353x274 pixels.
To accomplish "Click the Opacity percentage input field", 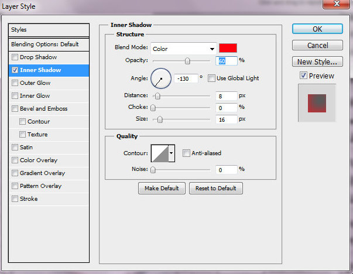I will click(226, 61).
